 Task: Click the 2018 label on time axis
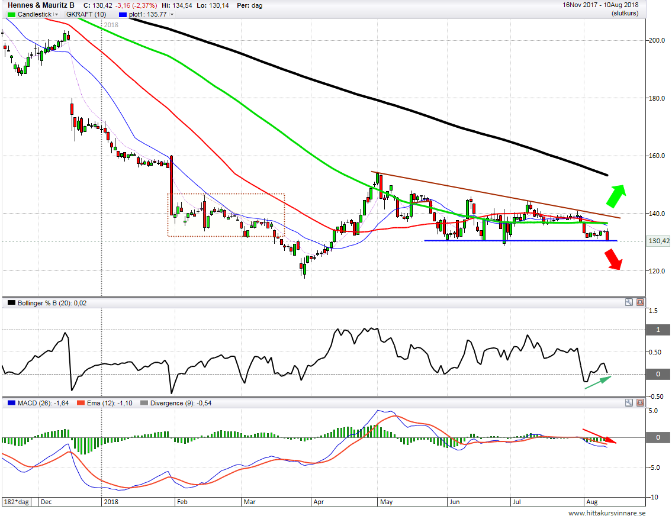(x=111, y=502)
